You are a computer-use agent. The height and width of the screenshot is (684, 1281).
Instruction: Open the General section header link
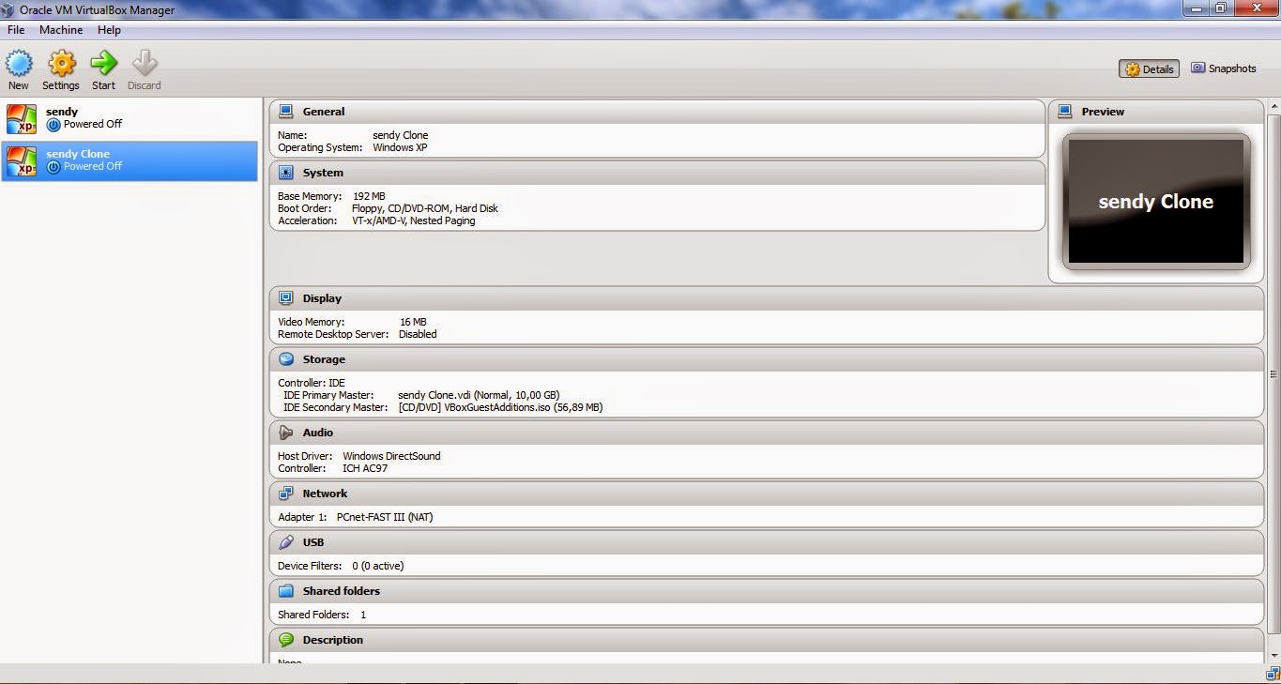(x=324, y=112)
